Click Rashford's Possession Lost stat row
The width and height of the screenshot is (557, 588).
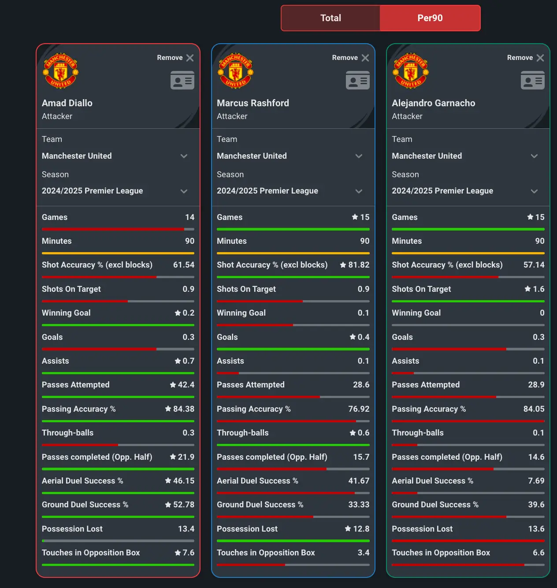tap(293, 529)
